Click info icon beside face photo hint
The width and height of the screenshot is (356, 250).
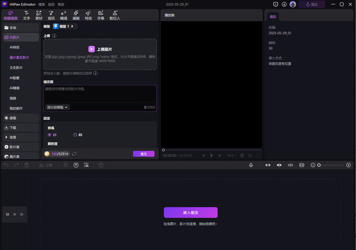pos(96,73)
